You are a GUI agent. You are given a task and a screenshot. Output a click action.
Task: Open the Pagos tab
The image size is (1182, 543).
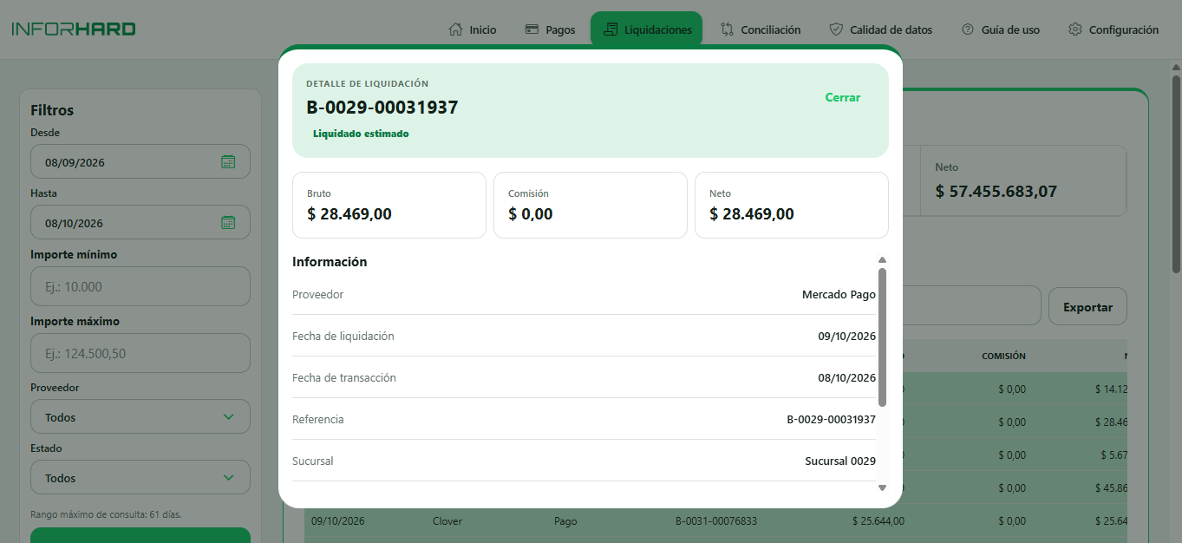[551, 29]
